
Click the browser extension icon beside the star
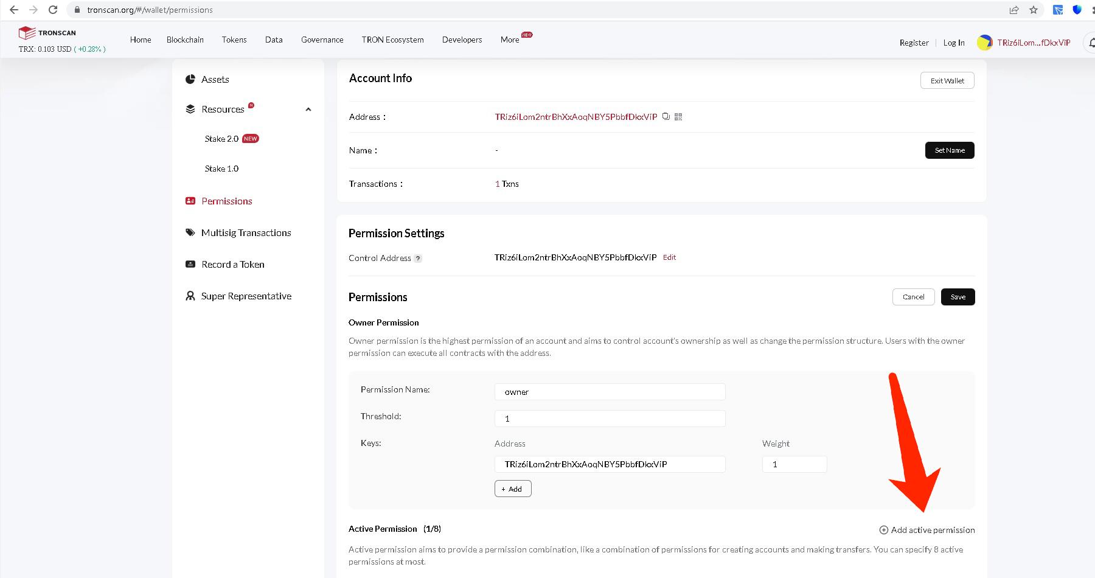[1058, 10]
